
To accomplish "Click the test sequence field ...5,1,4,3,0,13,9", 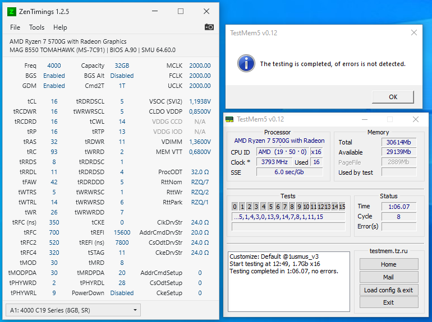I will point(288,217).
